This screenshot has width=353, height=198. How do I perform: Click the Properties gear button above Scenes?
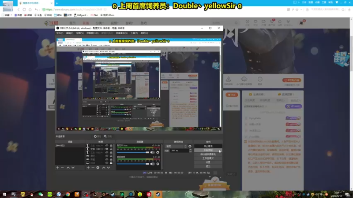click(98, 136)
